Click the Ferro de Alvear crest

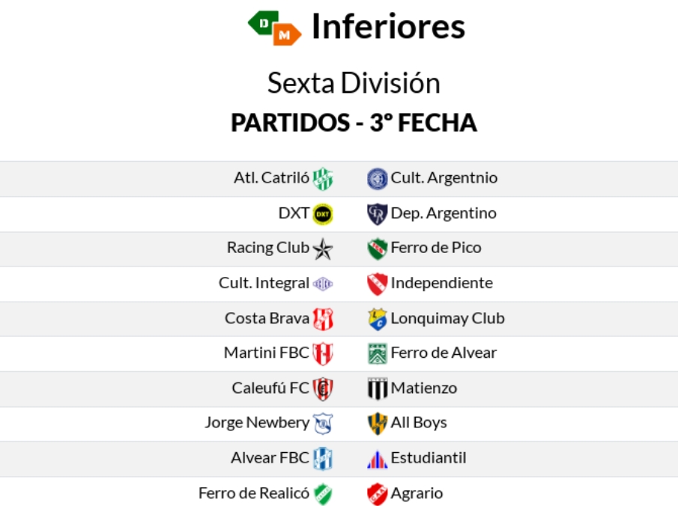[377, 353]
